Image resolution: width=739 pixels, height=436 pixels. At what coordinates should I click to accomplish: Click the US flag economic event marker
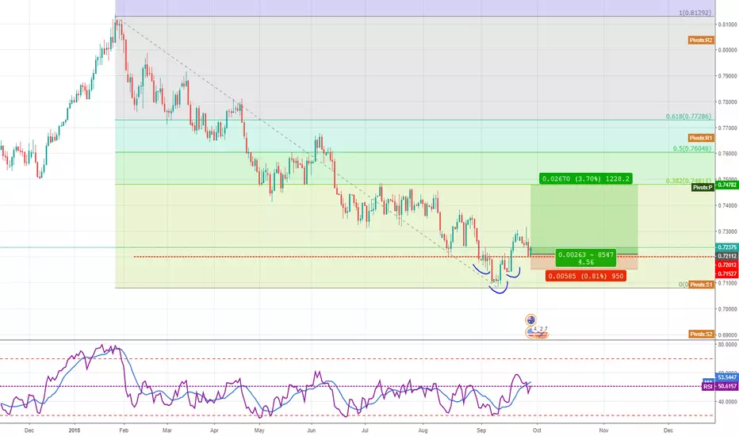click(x=531, y=333)
